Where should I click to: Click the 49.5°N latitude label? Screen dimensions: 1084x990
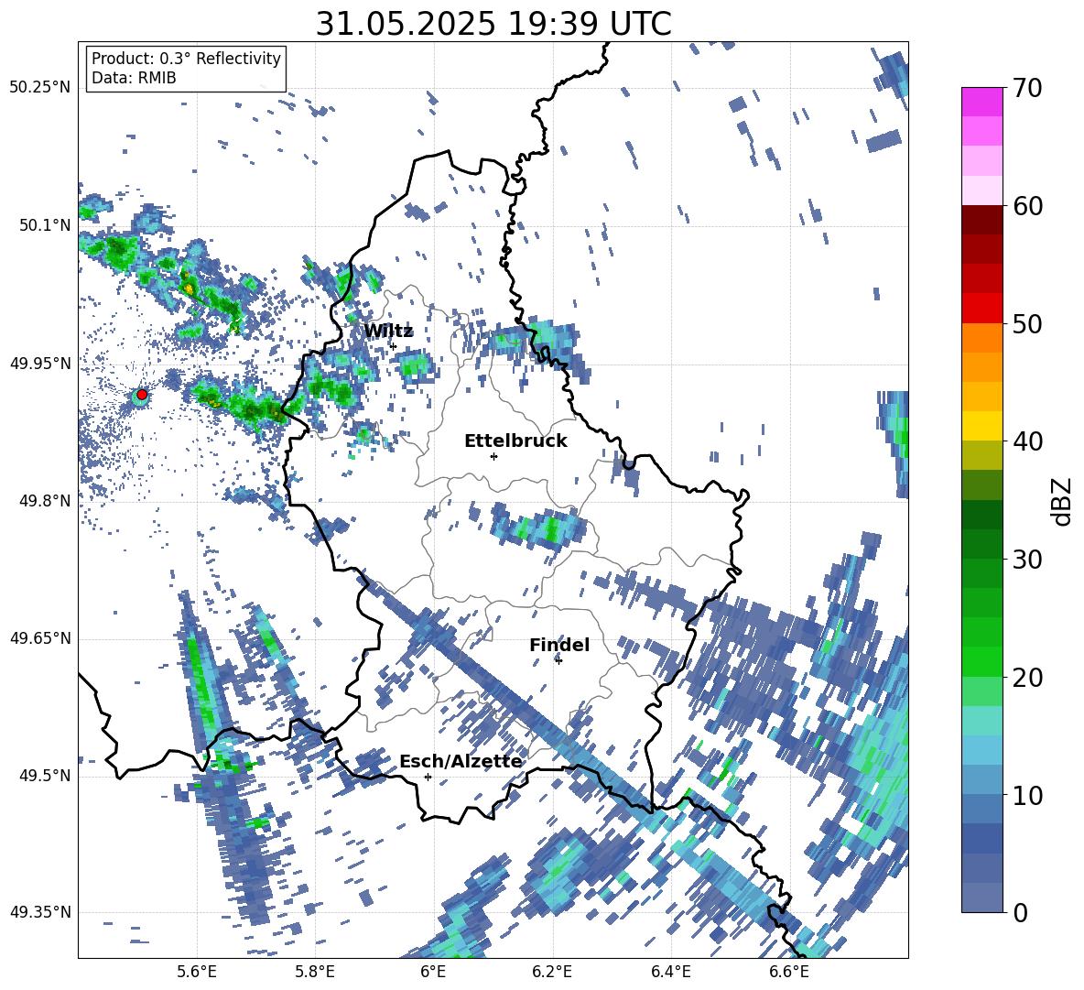[44, 775]
